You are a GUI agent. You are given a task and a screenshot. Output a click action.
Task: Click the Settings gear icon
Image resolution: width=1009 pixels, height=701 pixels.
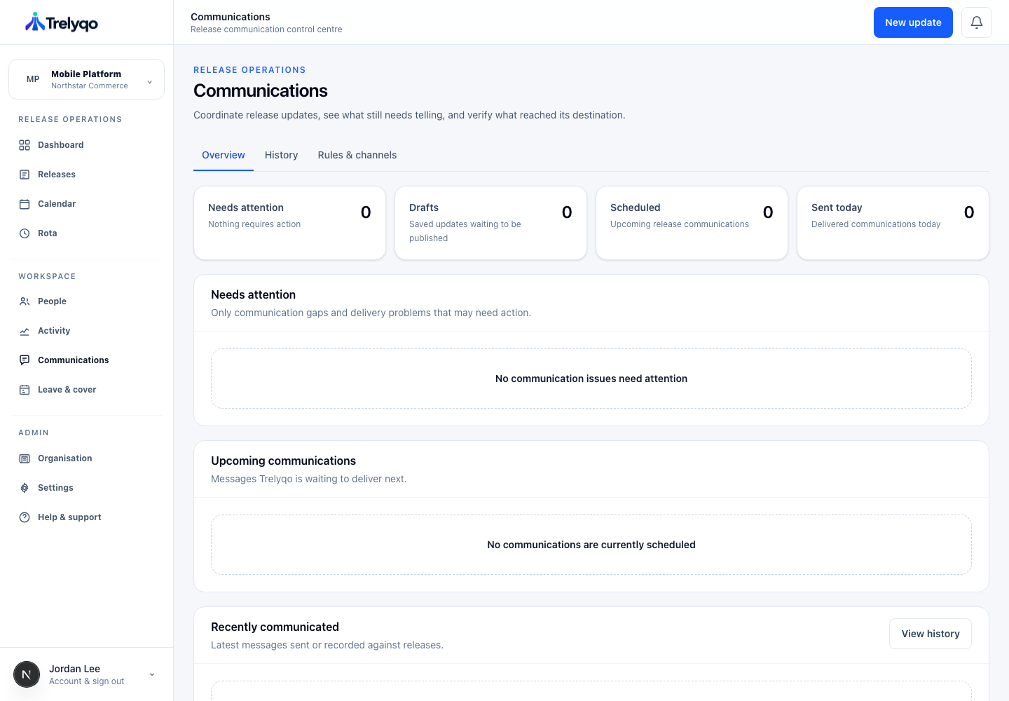pos(25,488)
